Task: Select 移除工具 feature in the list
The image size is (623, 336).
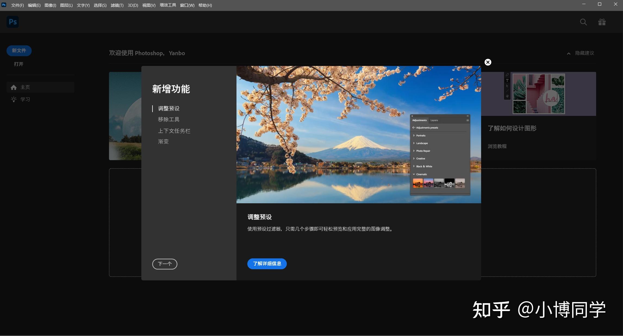Action: coord(169,119)
